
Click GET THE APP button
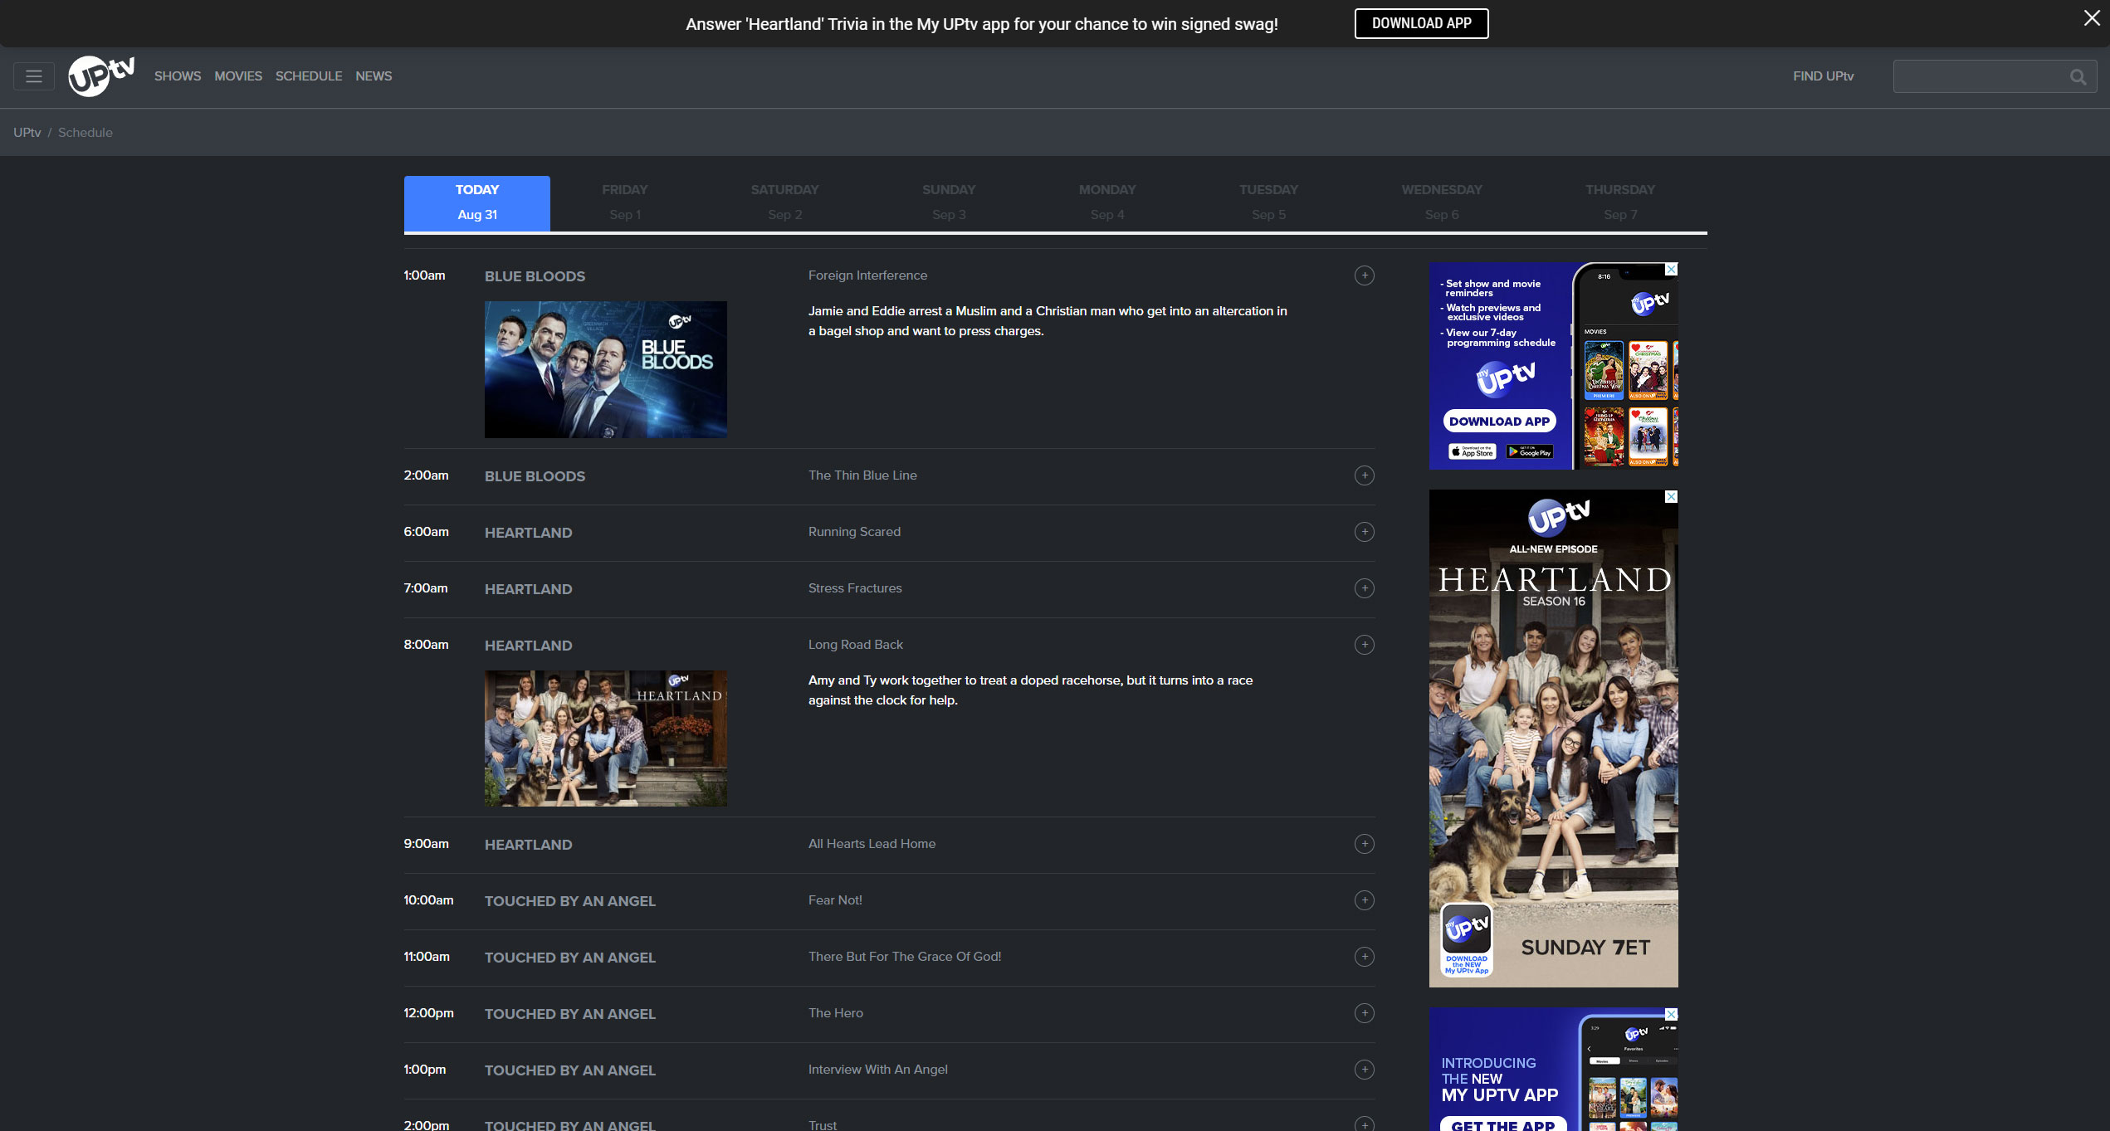(1503, 1124)
